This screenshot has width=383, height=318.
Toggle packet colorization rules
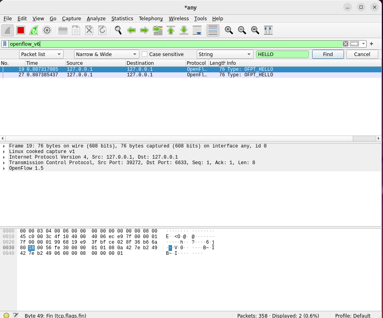pos(213,30)
